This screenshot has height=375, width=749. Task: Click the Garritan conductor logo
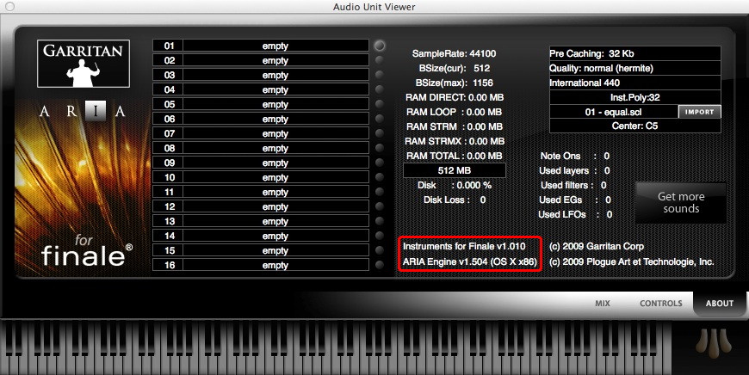coord(84,64)
